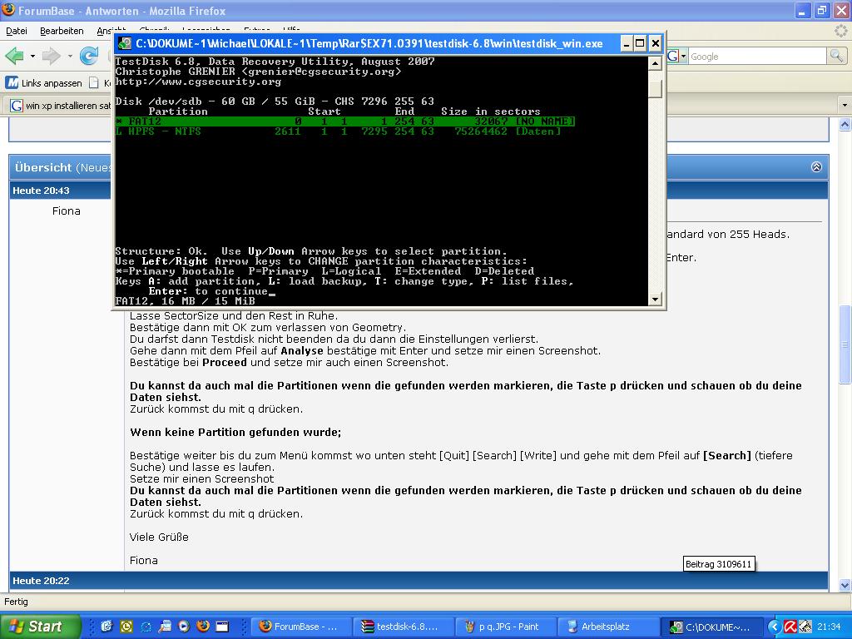Screen dimensions: 852x639
Task: Click the Fertig status bar text
Action: (x=16, y=602)
